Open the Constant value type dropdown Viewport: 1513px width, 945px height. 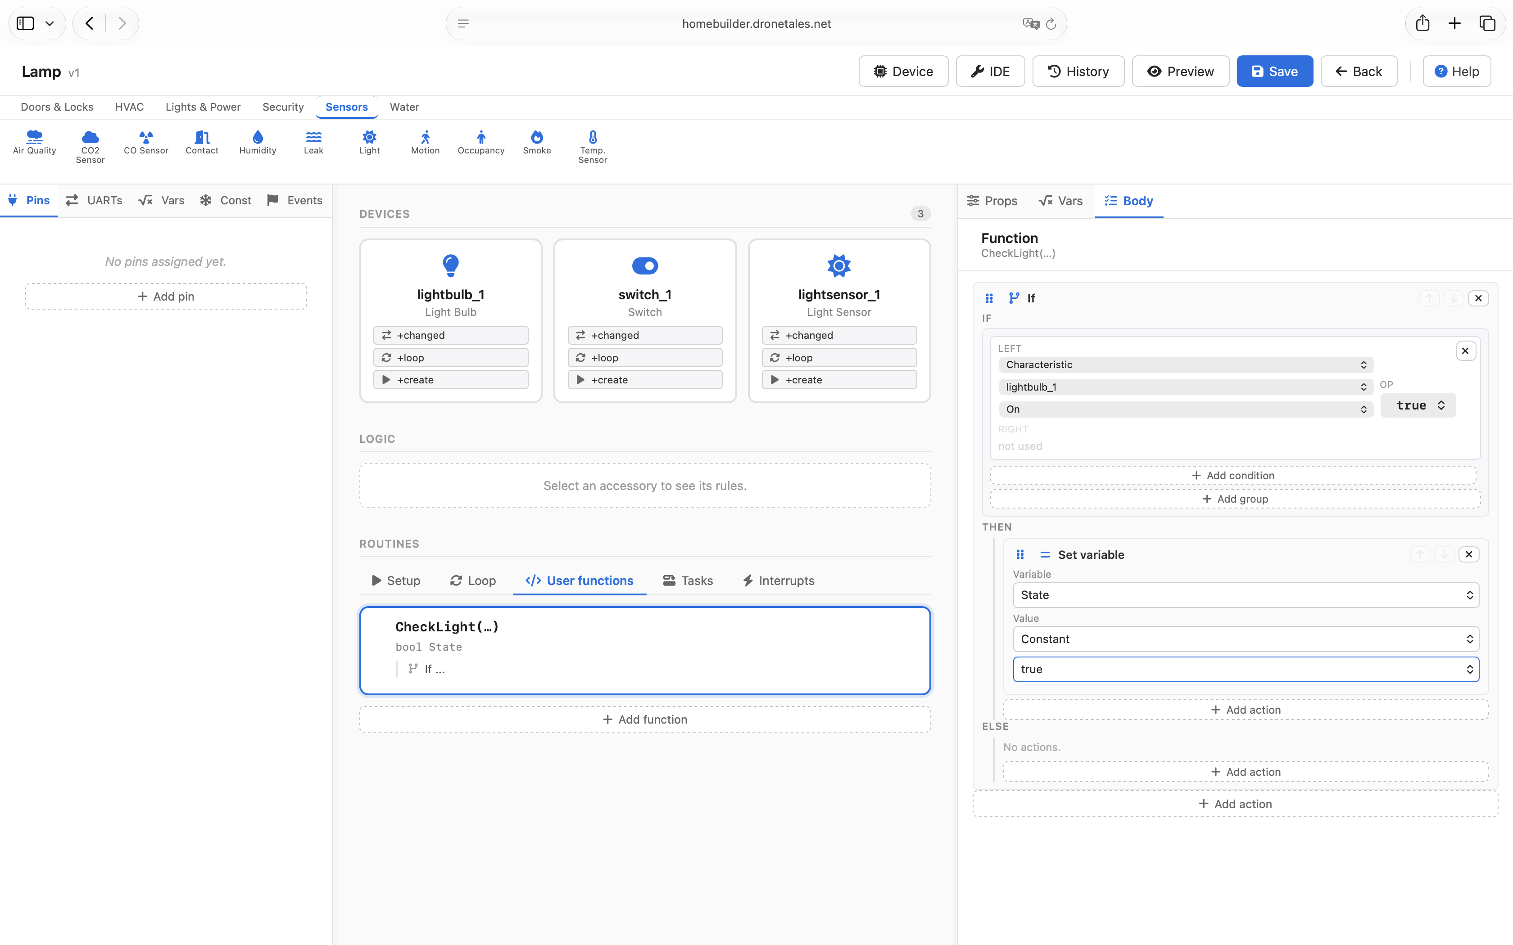tap(1246, 639)
